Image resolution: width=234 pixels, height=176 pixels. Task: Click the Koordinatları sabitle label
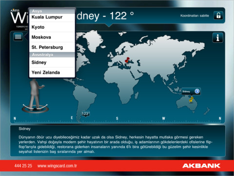point(195,16)
